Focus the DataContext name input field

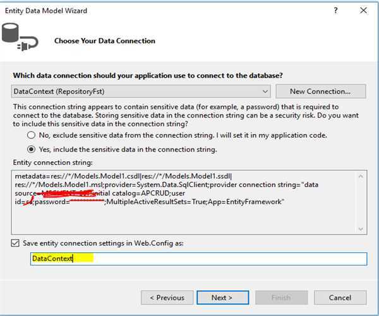(x=198, y=258)
